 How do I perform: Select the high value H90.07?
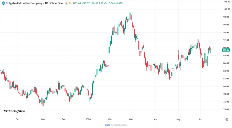[86, 3]
